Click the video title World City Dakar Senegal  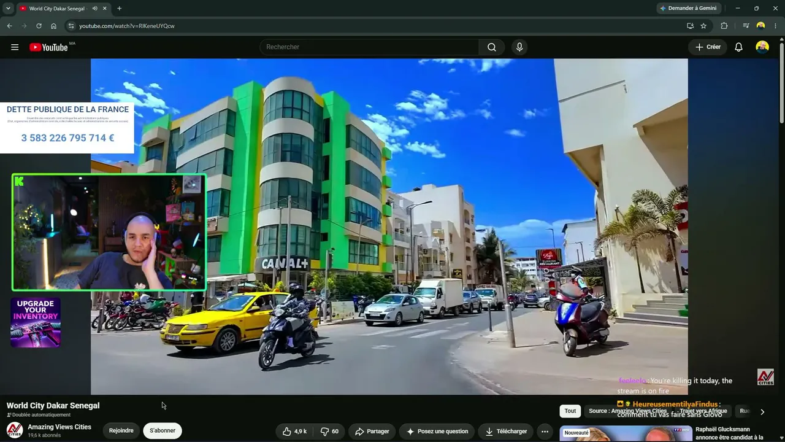(x=53, y=406)
